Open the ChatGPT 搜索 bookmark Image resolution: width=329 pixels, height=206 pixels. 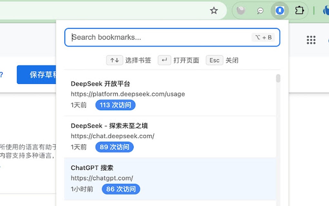170,179
